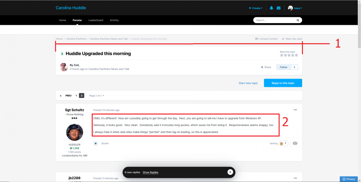Open jb2288 post options ellipsis
This screenshot has width=361, height=182.
295,178
